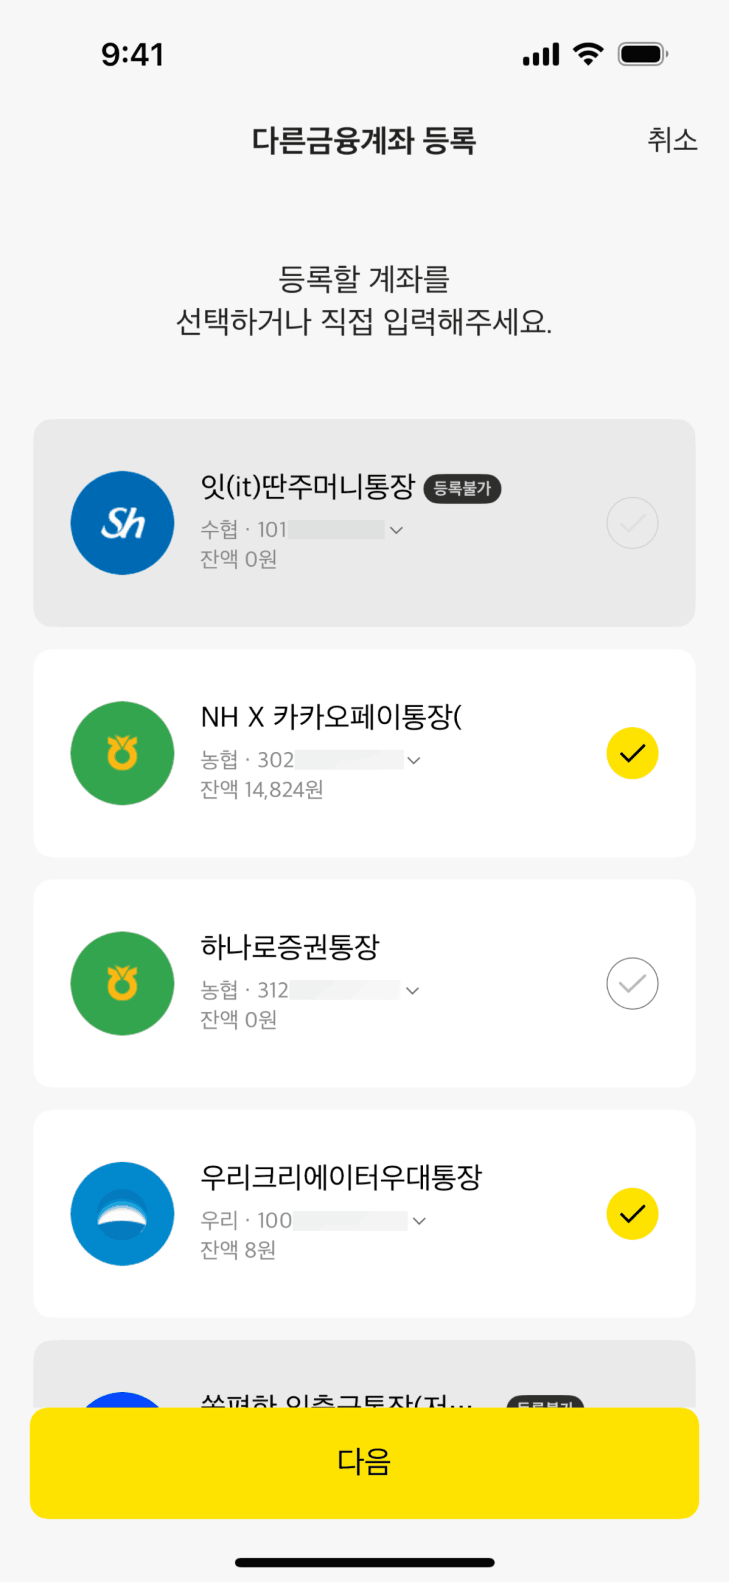This screenshot has width=729, height=1582.
Task: Tap the Woori bank logo icon
Action: pyautogui.click(x=122, y=1214)
